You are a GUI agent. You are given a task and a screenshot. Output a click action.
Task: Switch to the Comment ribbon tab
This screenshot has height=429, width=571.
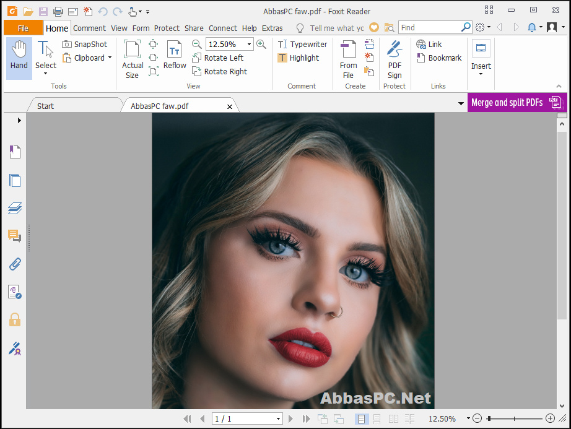tap(89, 28)
